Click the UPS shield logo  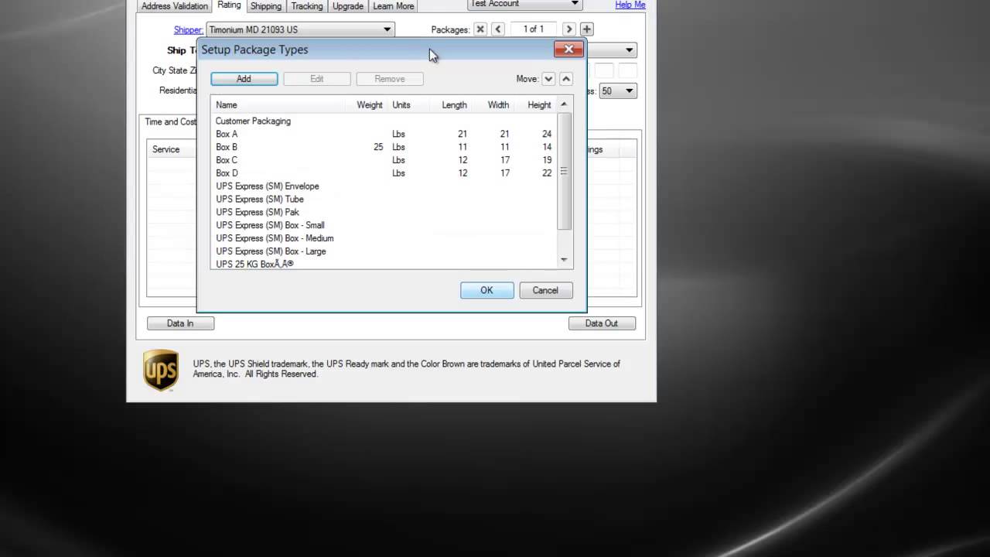click(x=161, y=371)
